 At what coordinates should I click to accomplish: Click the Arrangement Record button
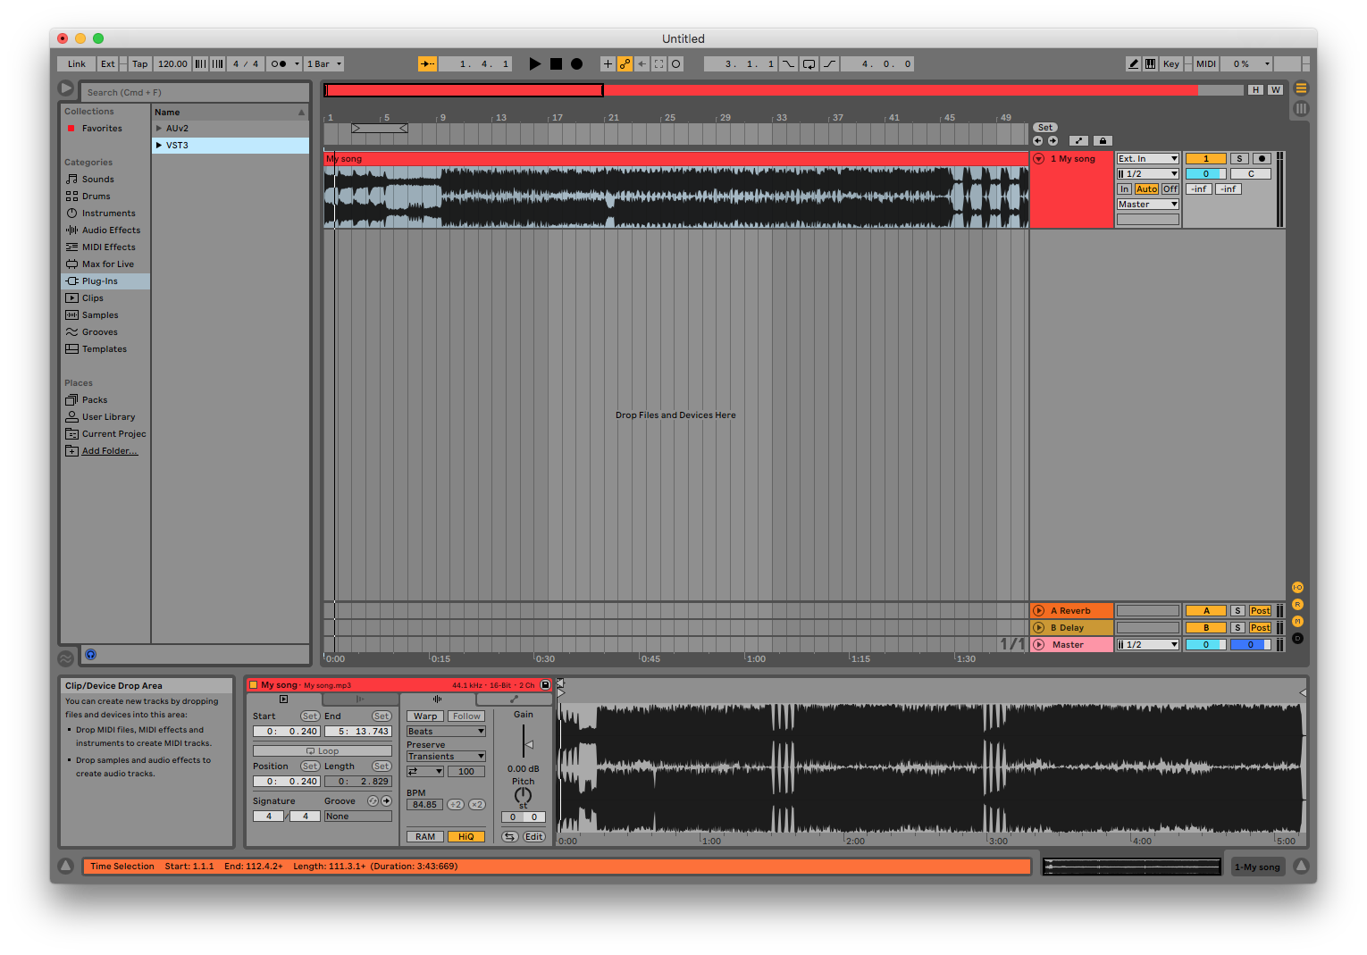click(576, 64)
